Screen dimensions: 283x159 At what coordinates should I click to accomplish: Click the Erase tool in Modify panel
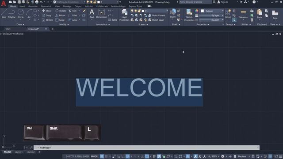tap(84, 11)
